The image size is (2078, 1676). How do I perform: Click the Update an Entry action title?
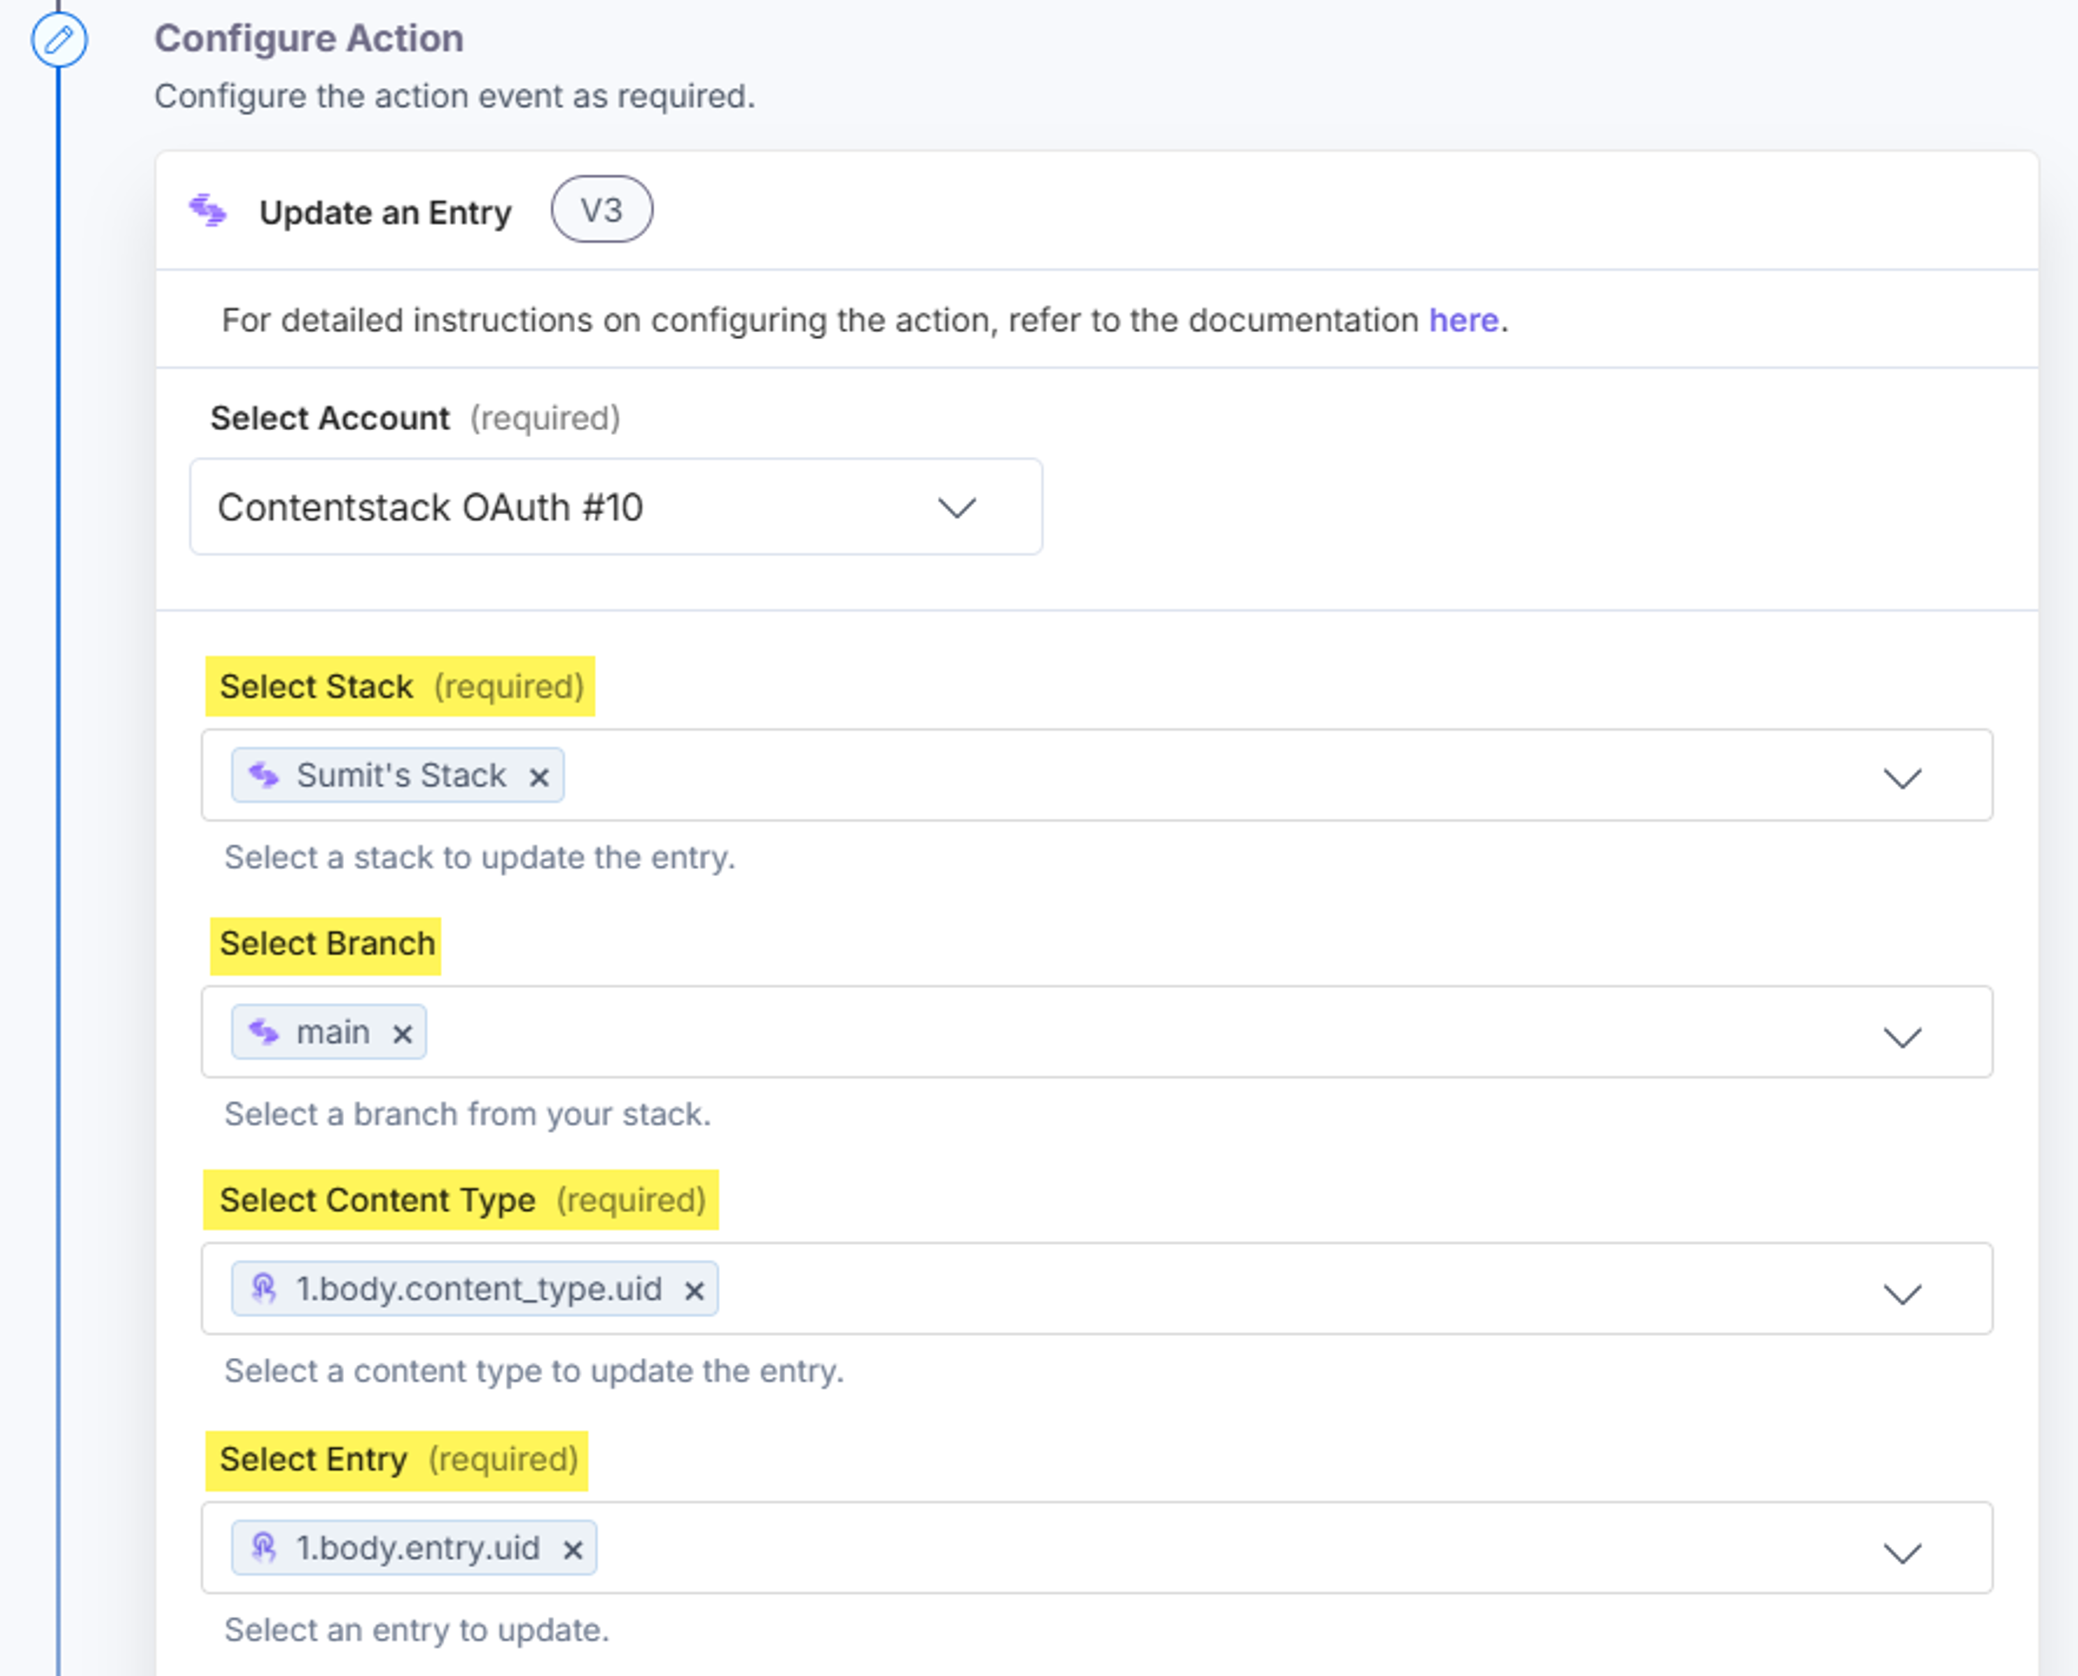pos(385,212)
